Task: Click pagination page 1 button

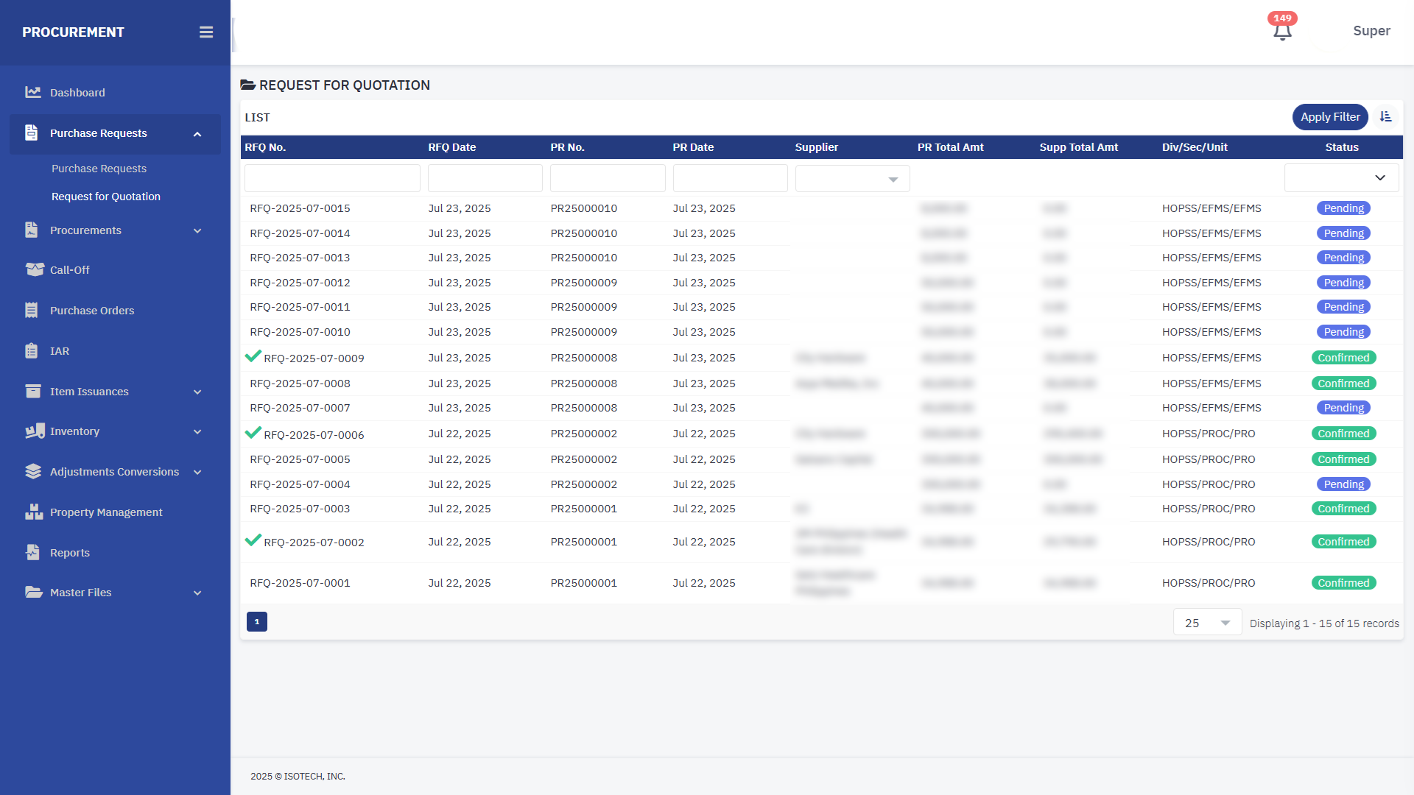Action: [x=256, y=622]
